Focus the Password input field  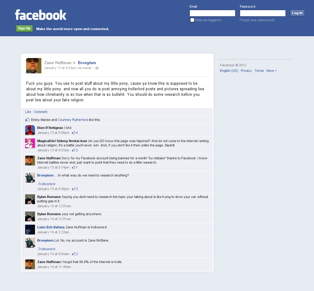(263, 13)
